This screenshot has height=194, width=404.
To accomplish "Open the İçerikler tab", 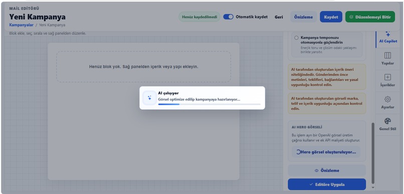I will point(388,80).
